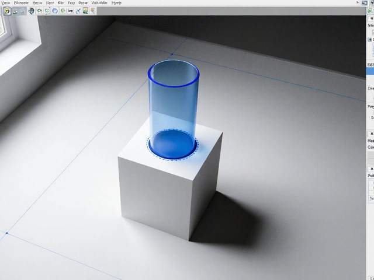The height and width of the screenshot is (280, 374).
Task: Click the first yellow-highlighted toolbar icon
Action: point(6,10)
